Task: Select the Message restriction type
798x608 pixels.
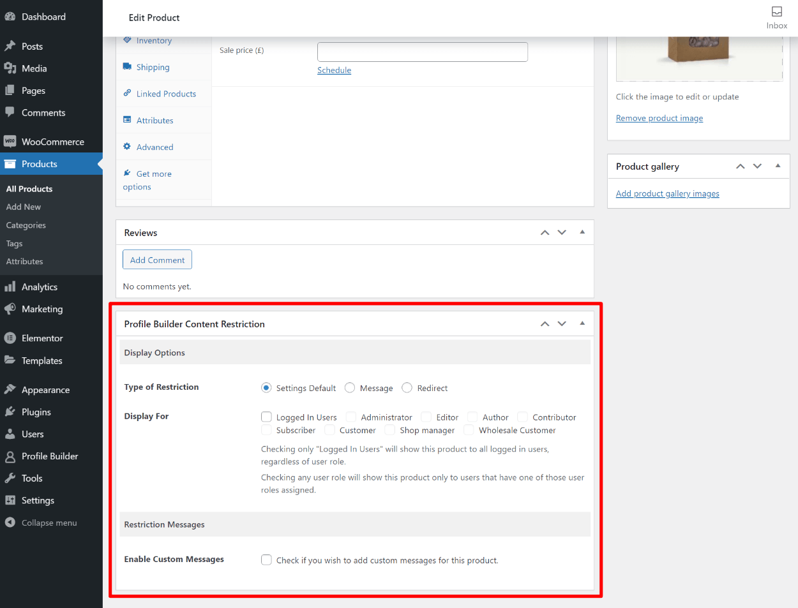Action: coord(350,388)
